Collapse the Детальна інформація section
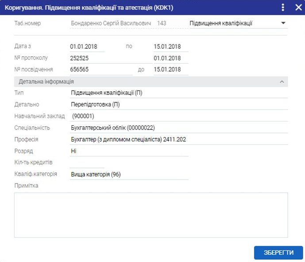The width and height of the screenshot is (305, 262). (x=281, y=82)
